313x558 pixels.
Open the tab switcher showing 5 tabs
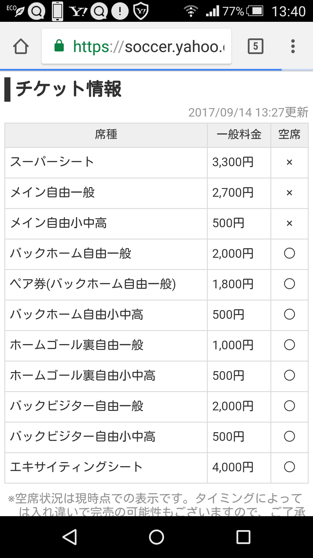click(x=255, y=46)
